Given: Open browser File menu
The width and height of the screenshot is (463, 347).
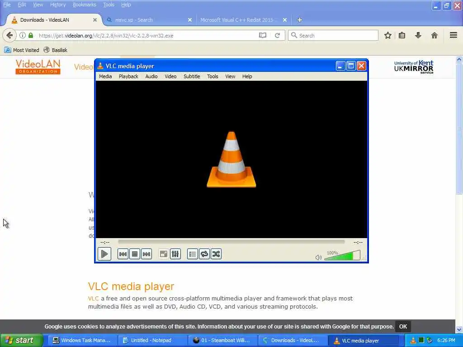Looking at the screenshot, I should point(7,5).
